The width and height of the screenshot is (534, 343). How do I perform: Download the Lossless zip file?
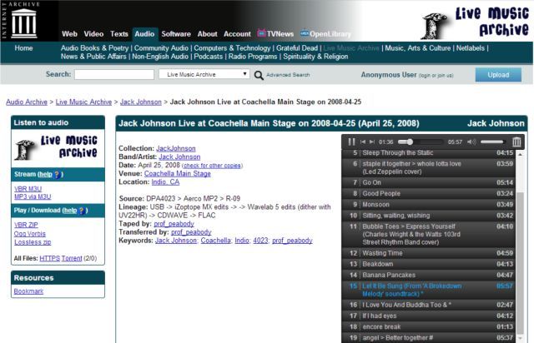pyautogui.click(x=33, y=242)
